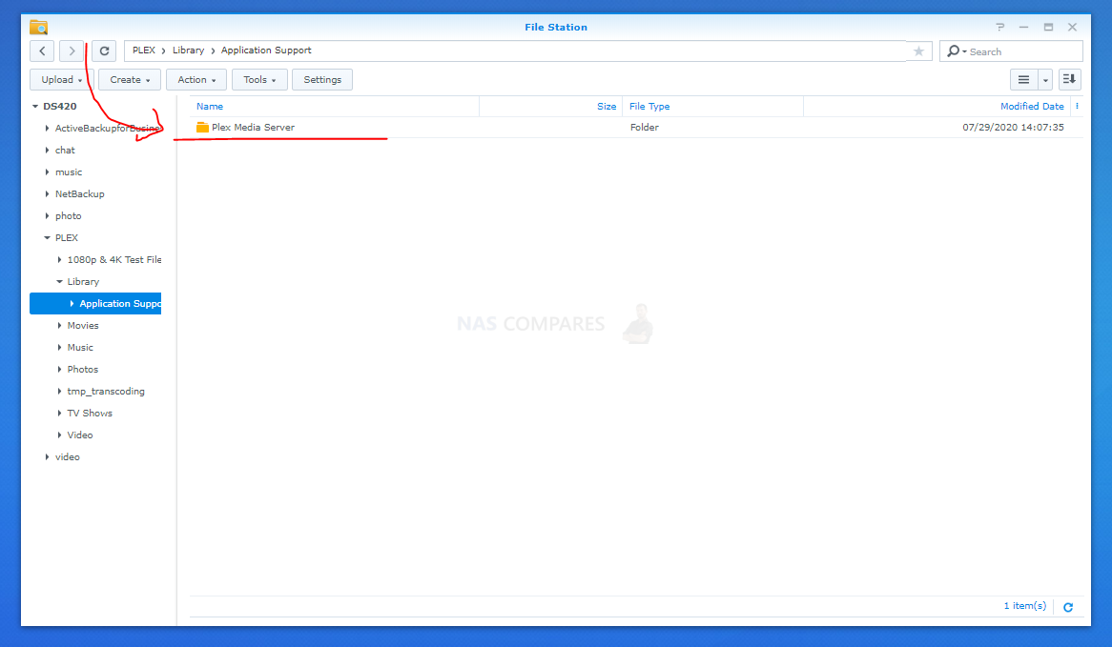Expand the Photos folder arrow
This screenshot has width=1112, height=647.
pyautogui.click(x=59, y=370)
